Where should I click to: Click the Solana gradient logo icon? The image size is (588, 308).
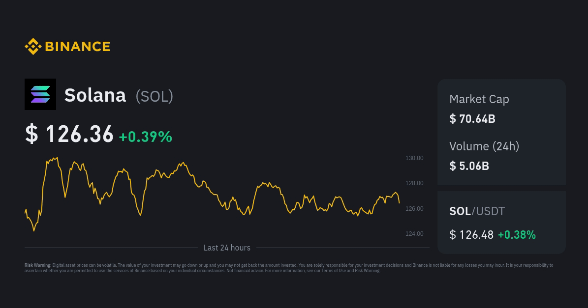(x=40, y=94)
